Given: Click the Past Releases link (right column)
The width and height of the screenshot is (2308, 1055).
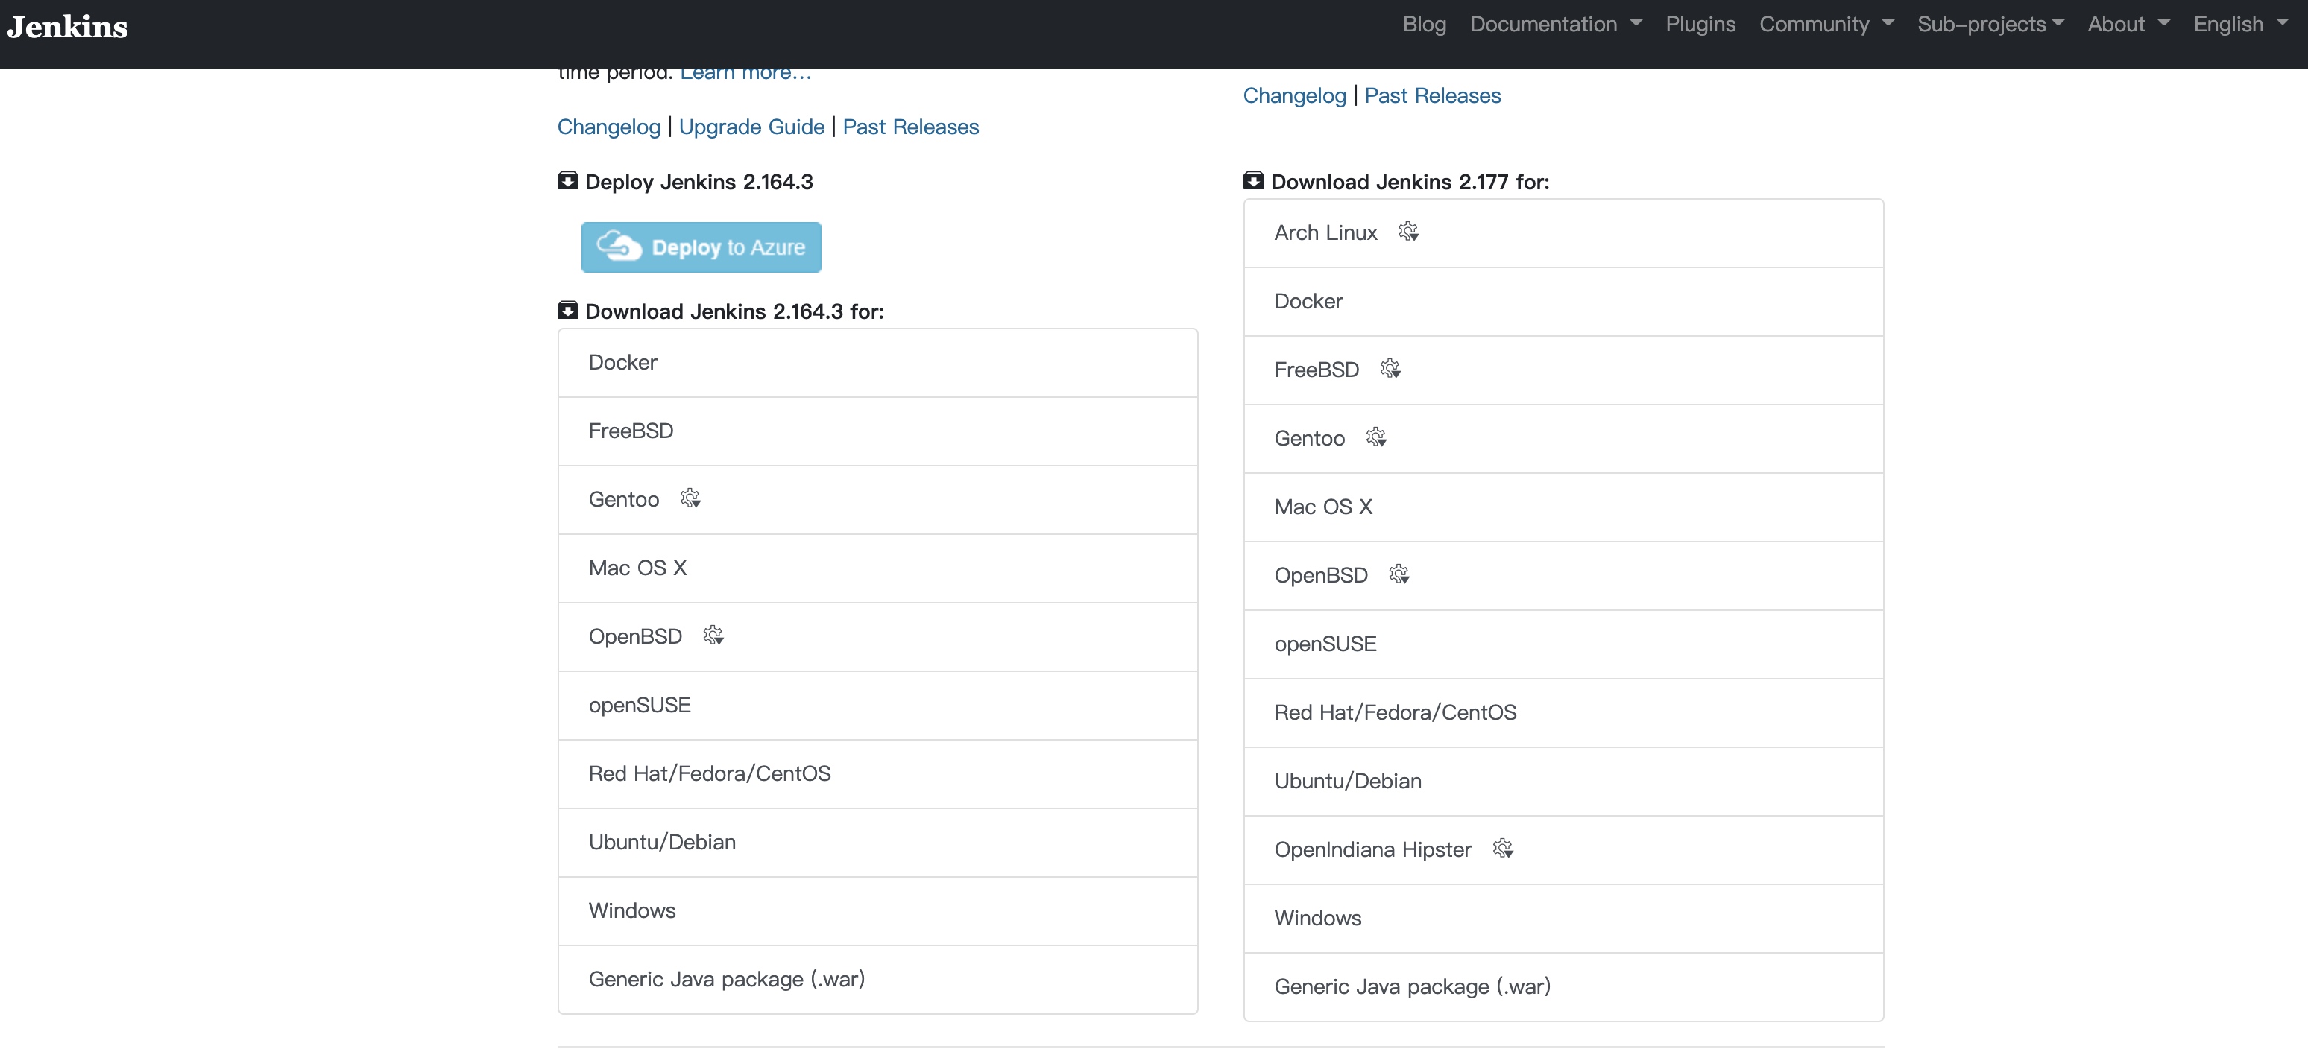Looking at the screenshot, I should (x=1431, y=94).
